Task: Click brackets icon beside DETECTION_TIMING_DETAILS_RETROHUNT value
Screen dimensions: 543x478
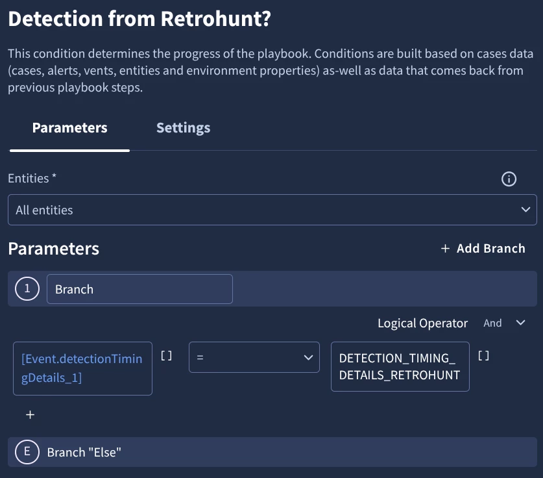Action: coord(483,355)
